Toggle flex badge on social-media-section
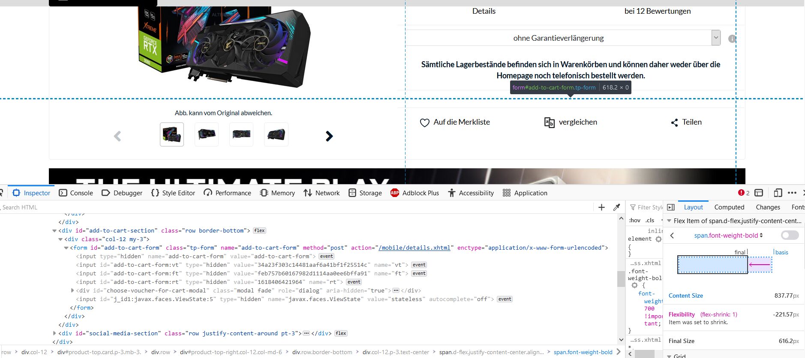This screenshot has width=805, height=358. pos(341,333)
